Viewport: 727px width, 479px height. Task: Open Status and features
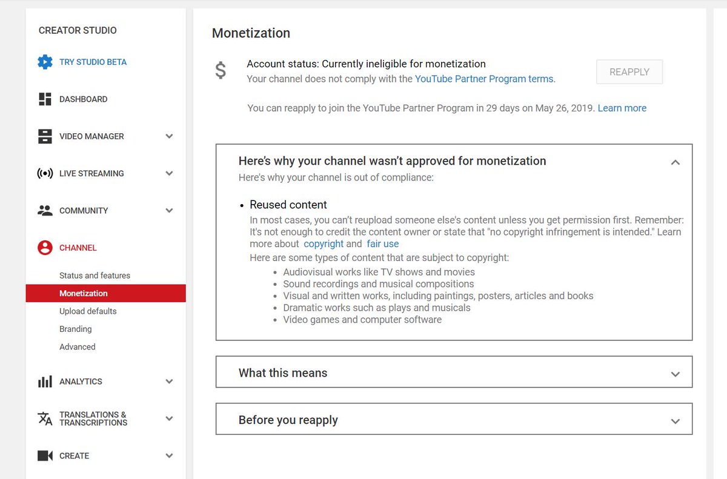(x=95, y=276)
